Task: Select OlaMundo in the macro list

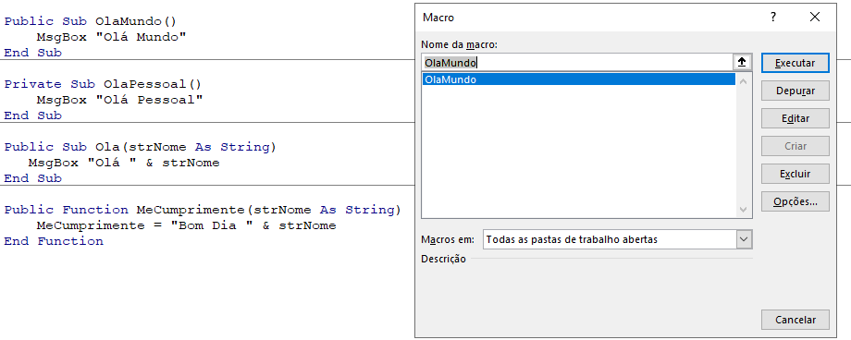Action: (x=578, y=79)
